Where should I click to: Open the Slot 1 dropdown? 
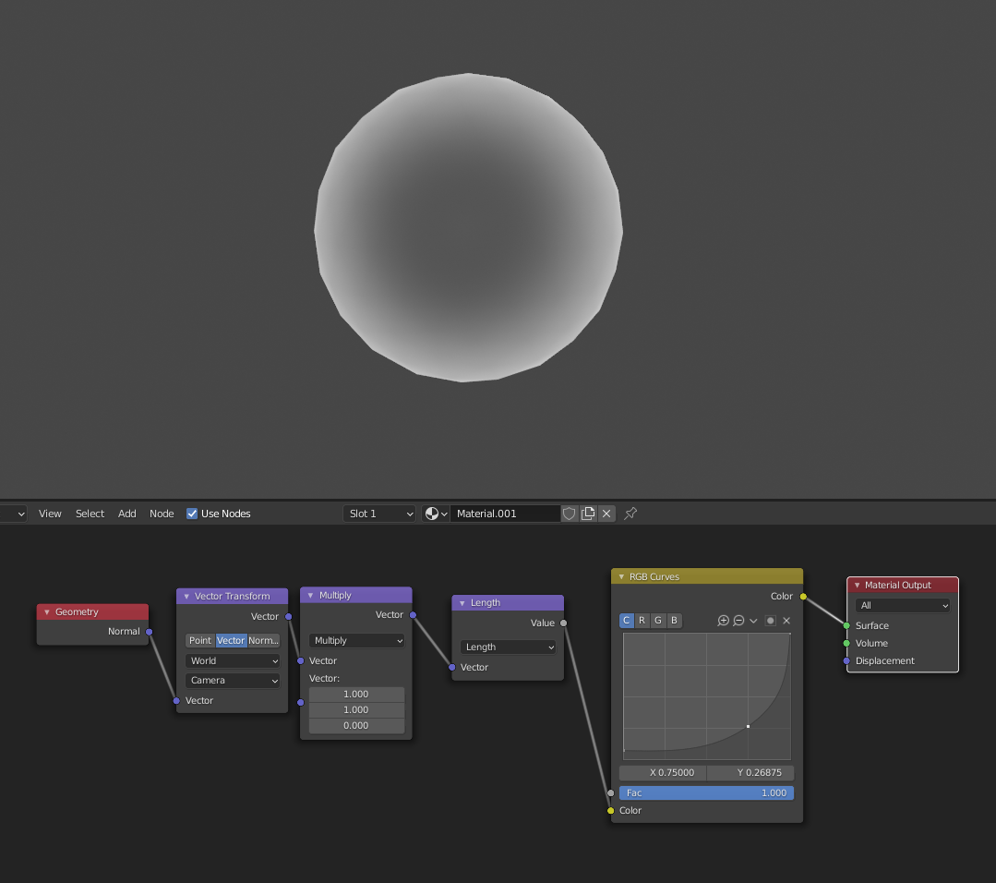380,514
